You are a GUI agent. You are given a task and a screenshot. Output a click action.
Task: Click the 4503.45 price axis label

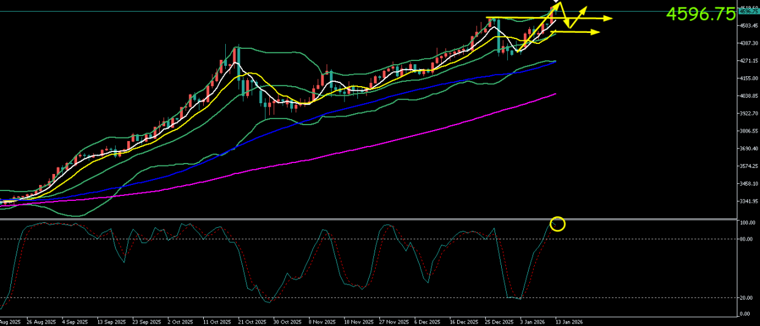click(748, 26)
